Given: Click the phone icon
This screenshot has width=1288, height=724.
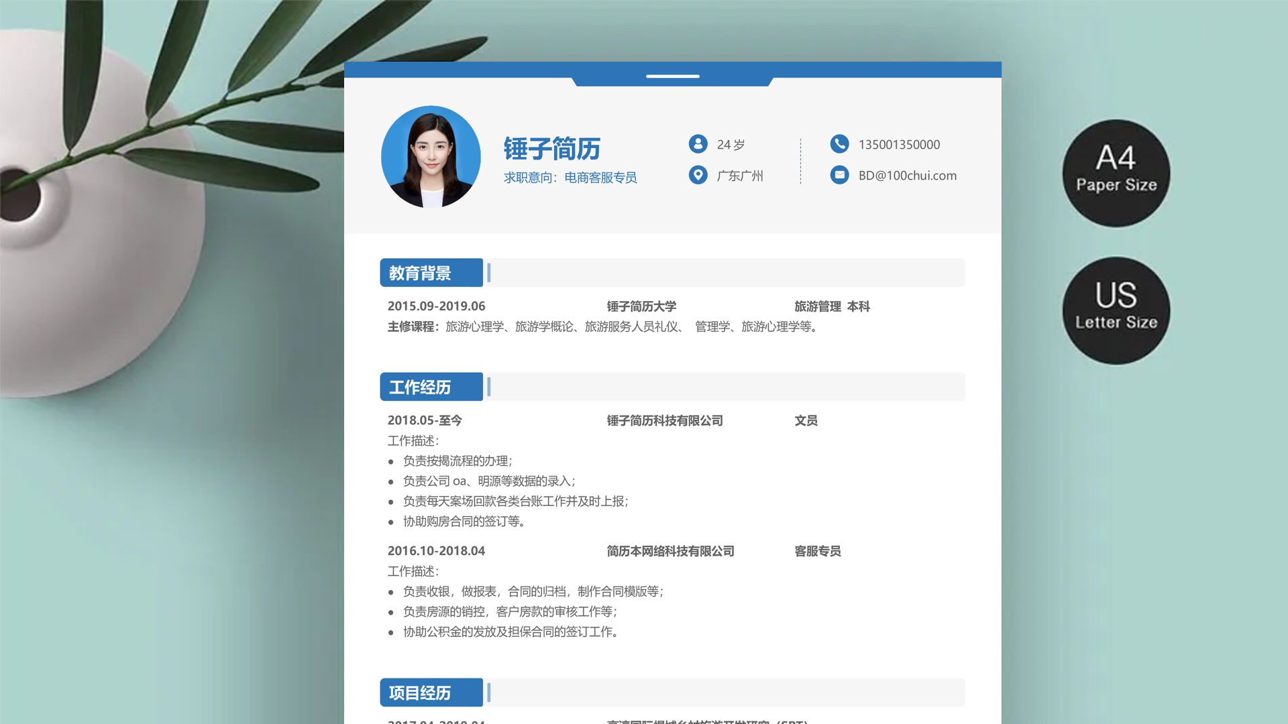Looking at the screenshot, I should pos(839,143).
